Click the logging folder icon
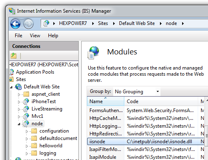 (x=34, y=153)
